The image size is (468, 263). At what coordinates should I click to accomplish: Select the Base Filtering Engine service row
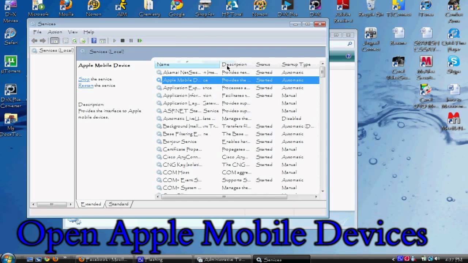(237, 134)
